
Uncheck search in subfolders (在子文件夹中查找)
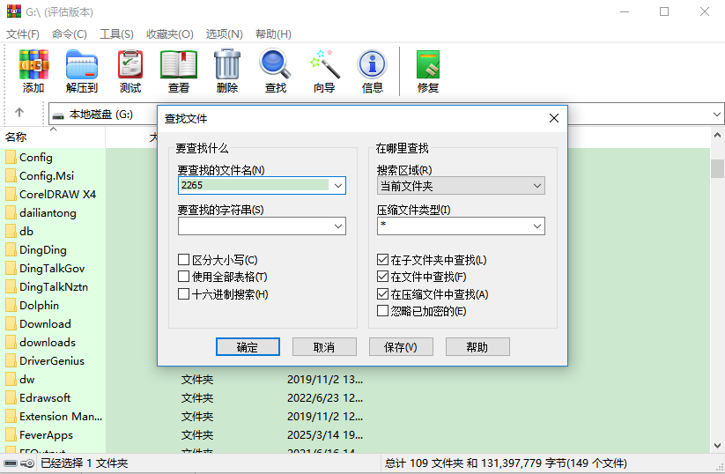pos(383,260)
